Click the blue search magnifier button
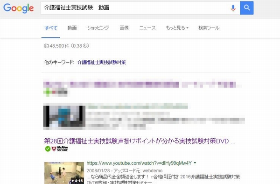 [x=246, y=8]
